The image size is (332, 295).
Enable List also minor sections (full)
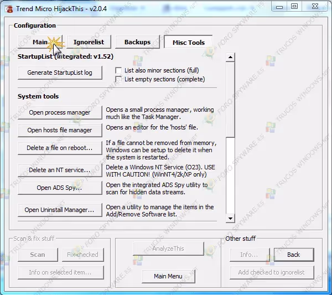118,70
